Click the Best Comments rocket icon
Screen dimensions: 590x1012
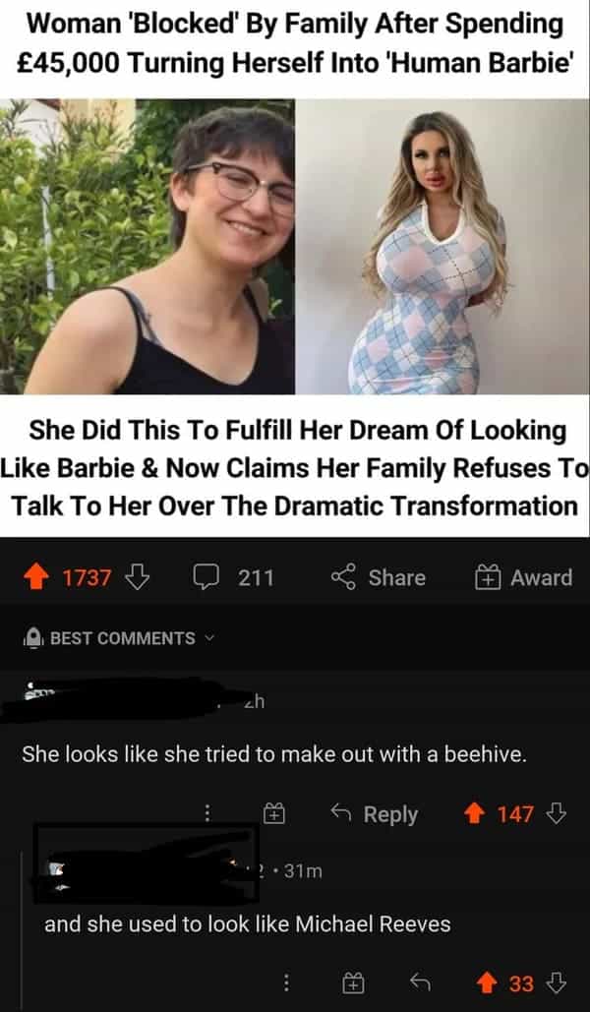click(32, 638)
